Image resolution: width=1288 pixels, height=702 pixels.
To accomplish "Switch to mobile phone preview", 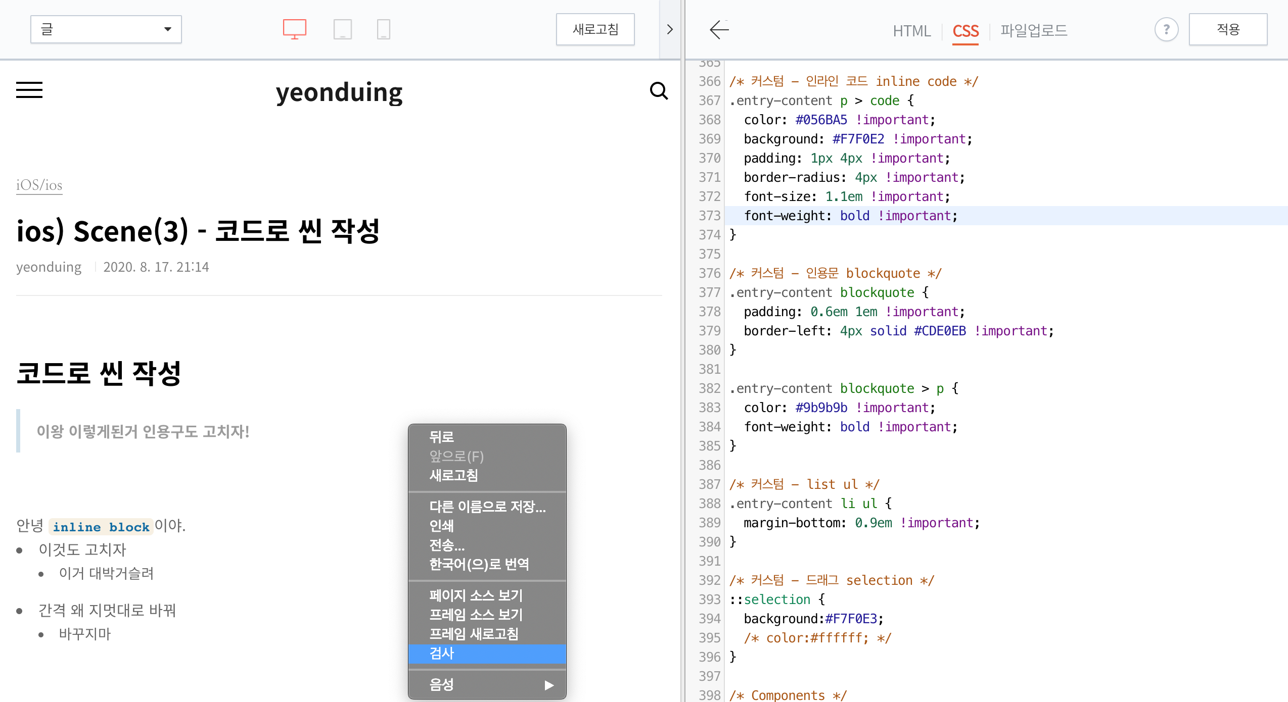I will [383, 29].
